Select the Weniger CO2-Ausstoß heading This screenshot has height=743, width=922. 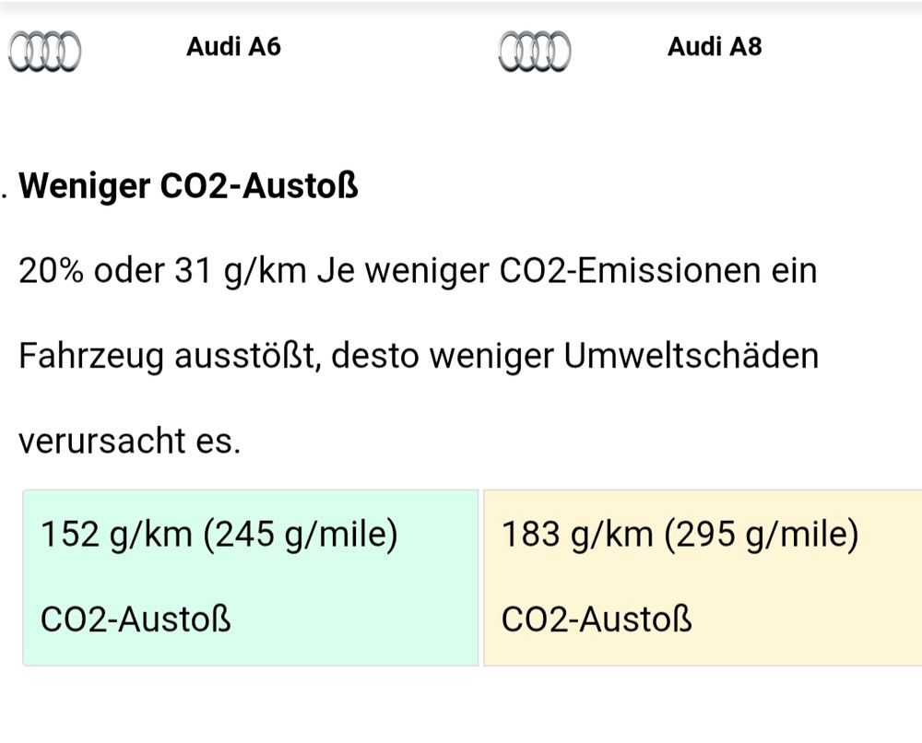(x=189, y=186)
